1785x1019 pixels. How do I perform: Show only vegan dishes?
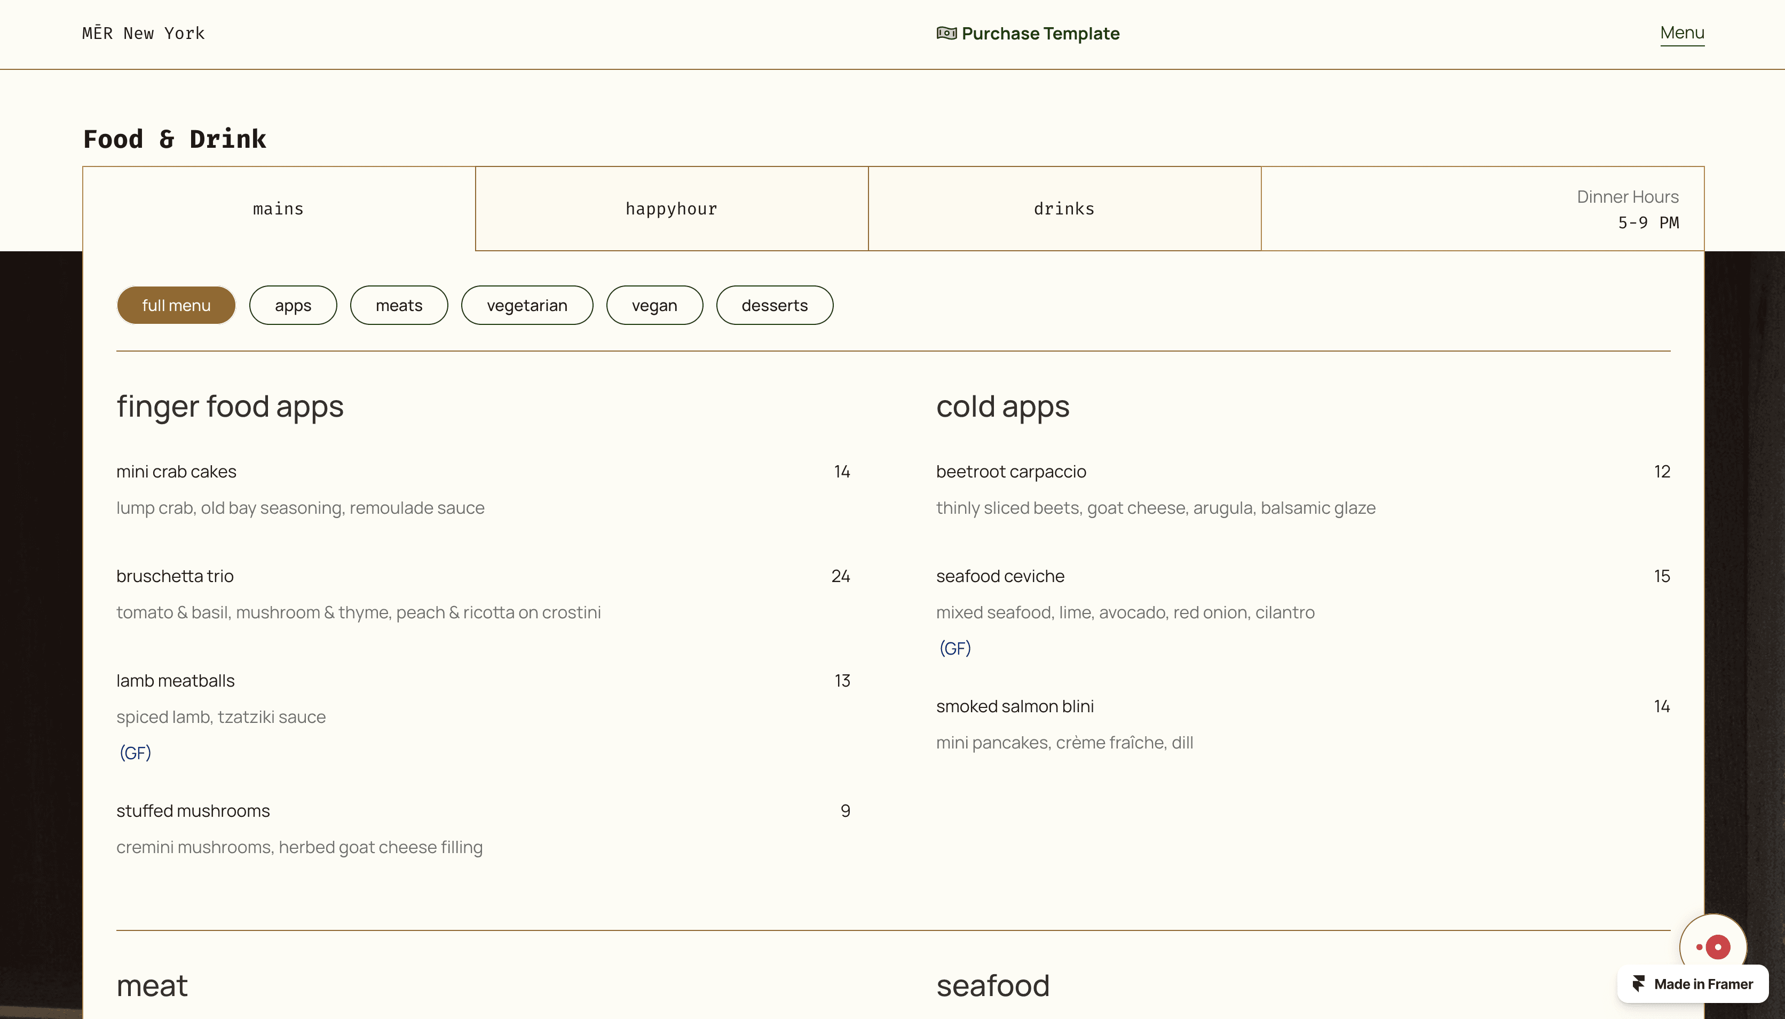click(x=654, y=305)
